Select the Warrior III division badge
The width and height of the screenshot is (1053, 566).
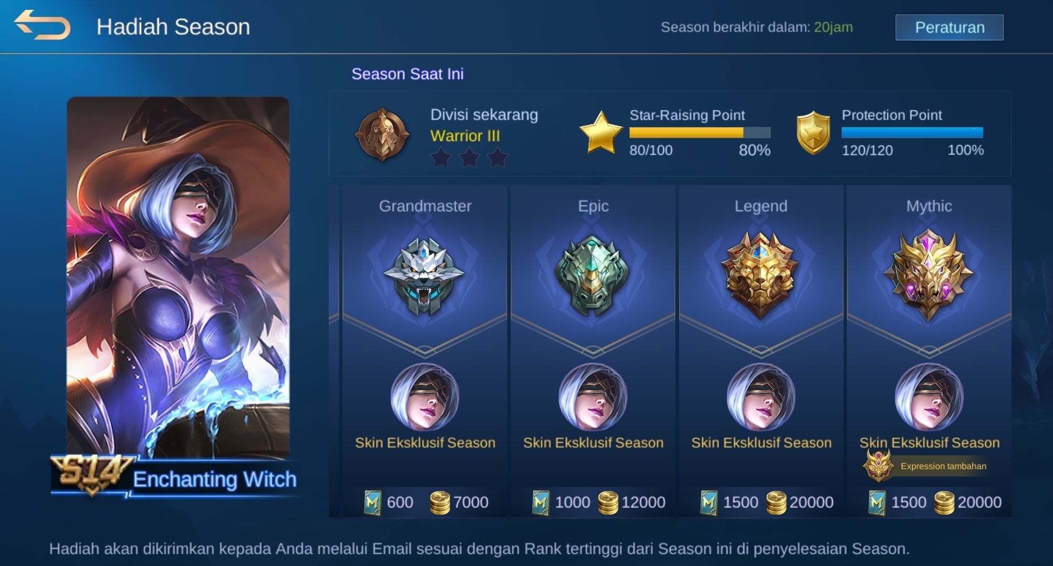point(382,134)
